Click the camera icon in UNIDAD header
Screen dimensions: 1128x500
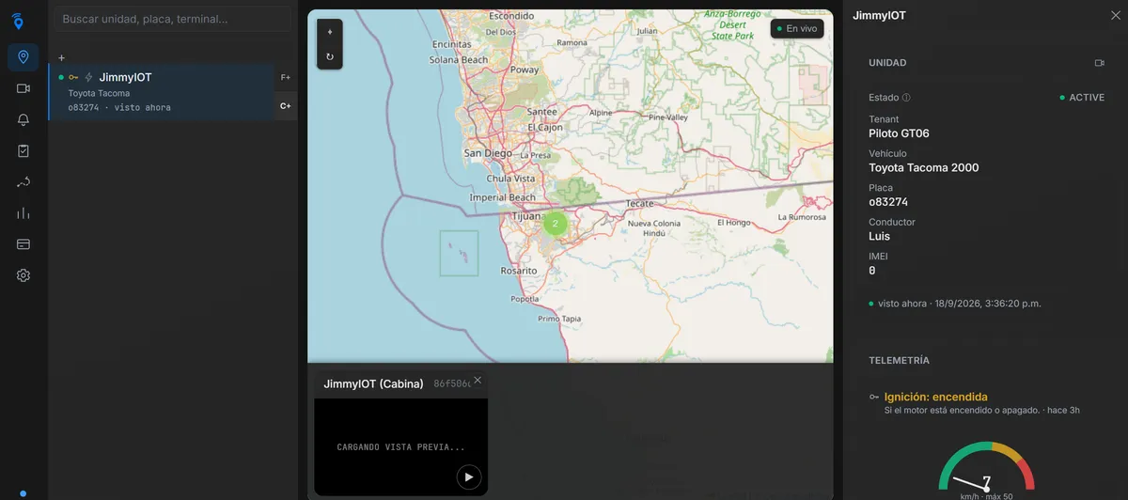pyautogui.click(x=1100, y=63)
